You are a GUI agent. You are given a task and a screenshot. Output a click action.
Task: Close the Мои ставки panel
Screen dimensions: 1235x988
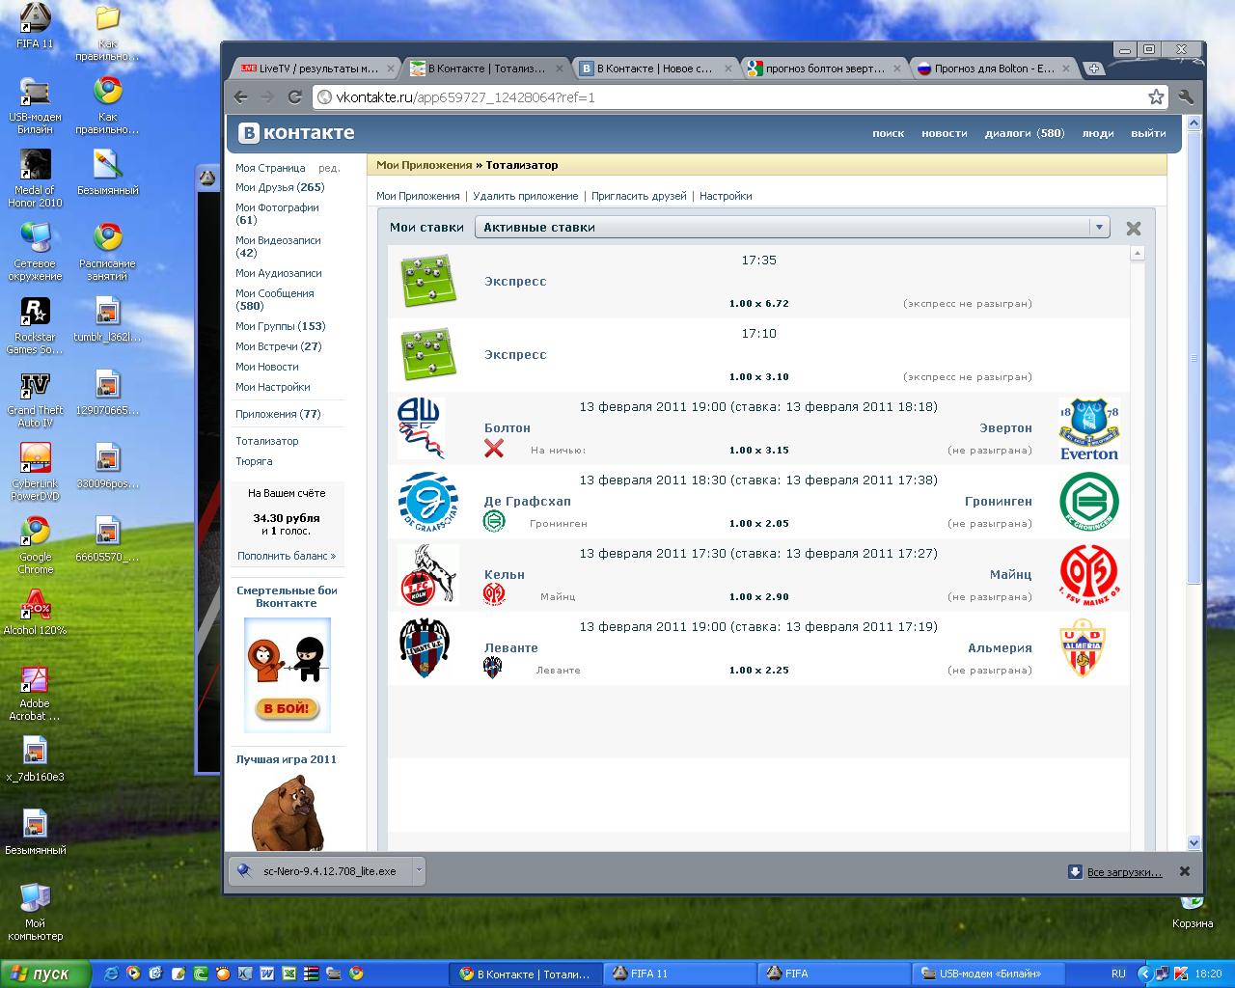[1134, 229]
